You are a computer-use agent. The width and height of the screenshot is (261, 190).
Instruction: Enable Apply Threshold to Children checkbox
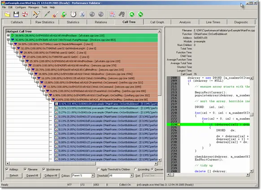tap(98, 169)
